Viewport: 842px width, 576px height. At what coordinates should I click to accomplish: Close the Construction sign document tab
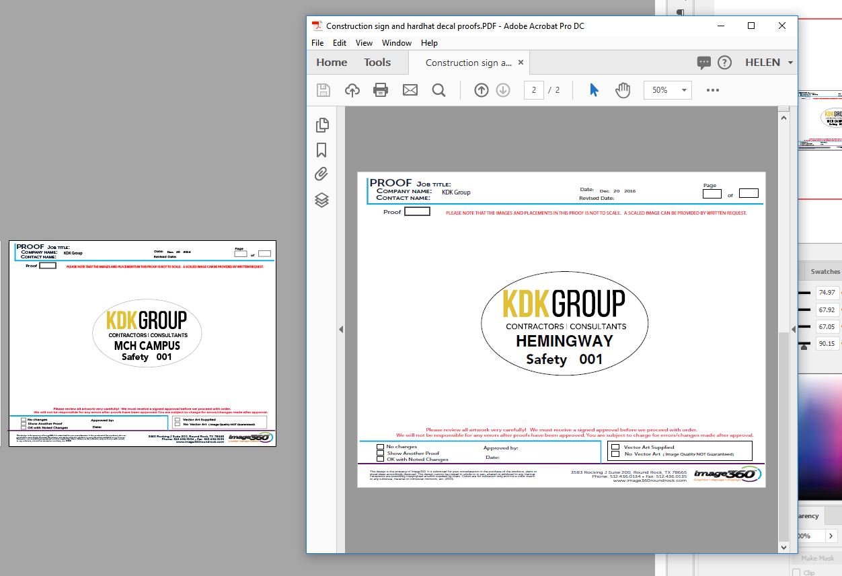click(521, 63)
